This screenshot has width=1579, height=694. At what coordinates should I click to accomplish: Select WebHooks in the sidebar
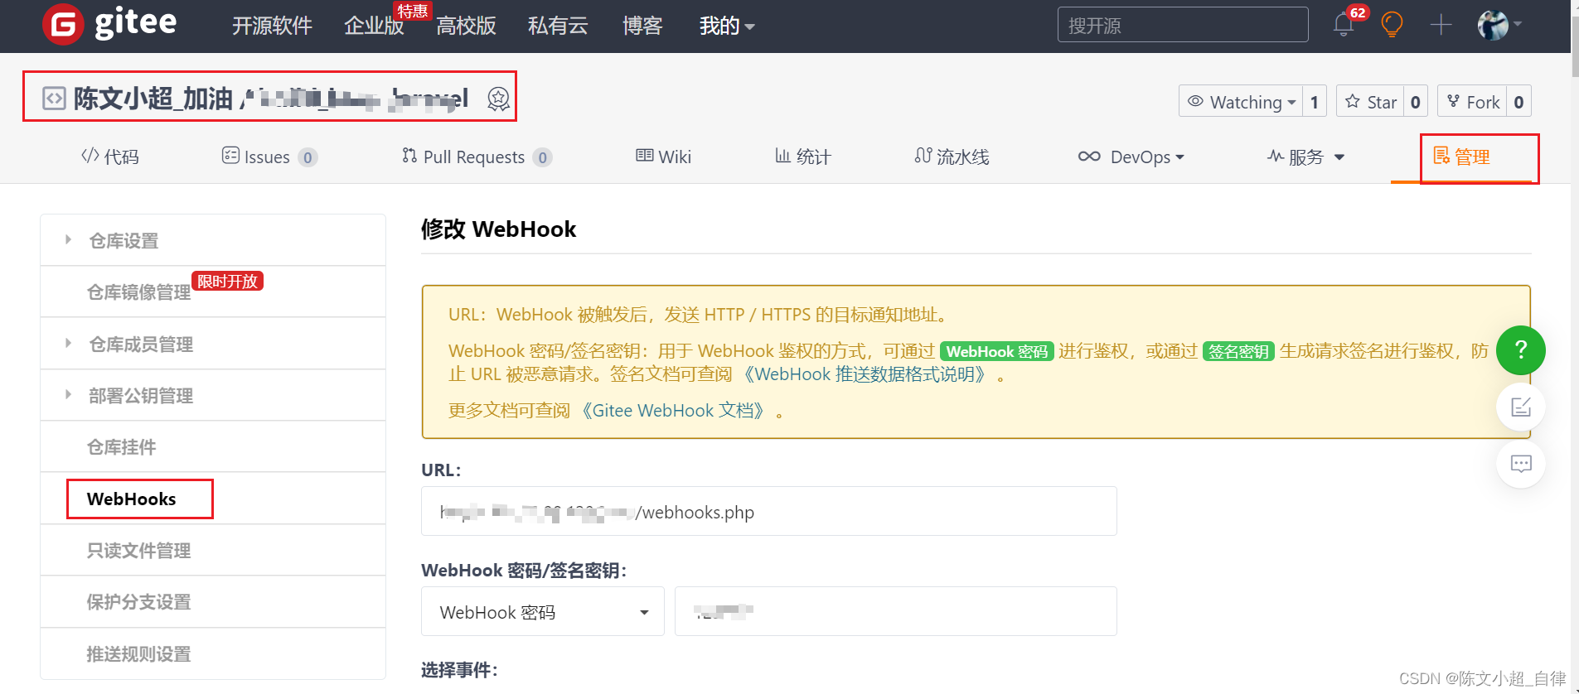[x=213, y=499]
